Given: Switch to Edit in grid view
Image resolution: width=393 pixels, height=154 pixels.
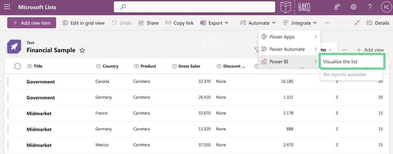Looking at the screenshot, I should [x=84, y=23].
